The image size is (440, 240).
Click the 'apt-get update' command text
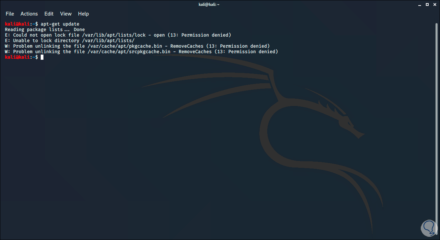pyautogui.click(x=60, y=24)
